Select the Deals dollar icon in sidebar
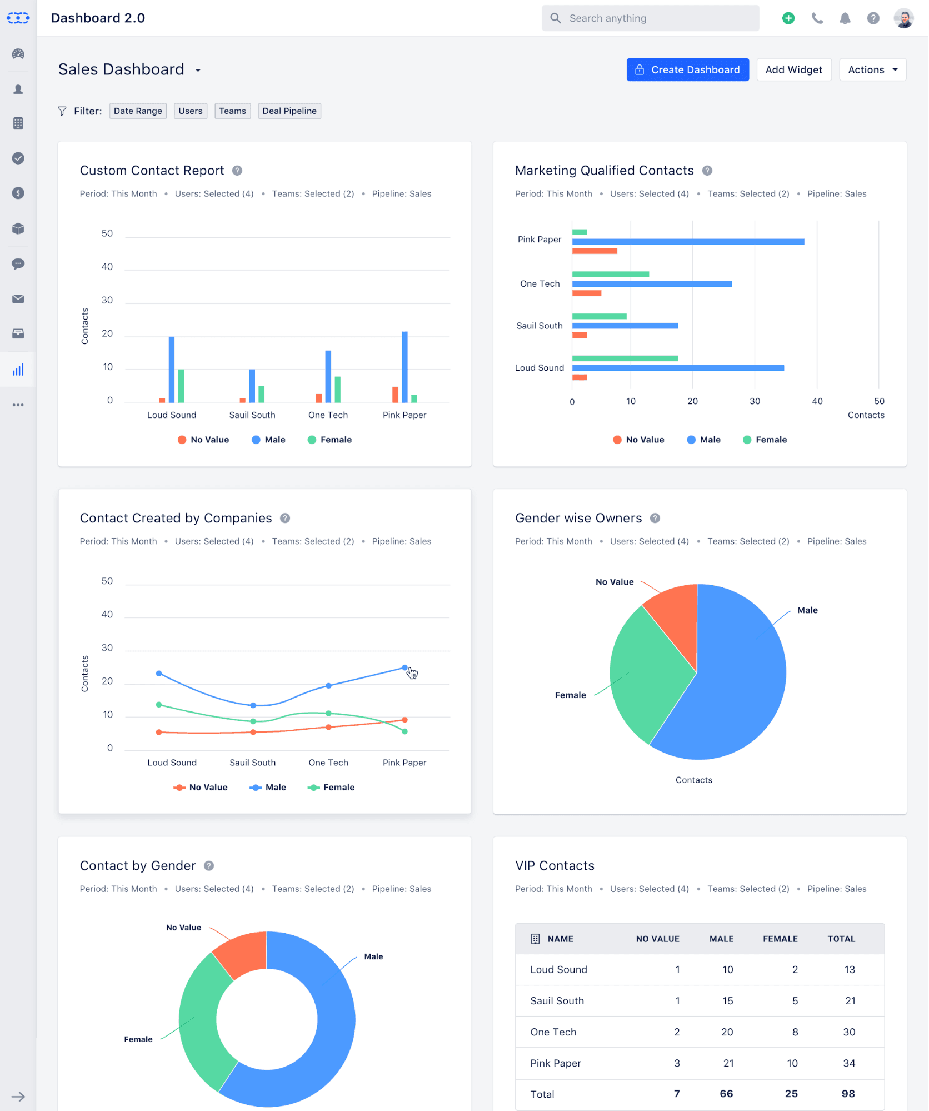This screenshot has height=1111, width=929. tap(18, 193)
